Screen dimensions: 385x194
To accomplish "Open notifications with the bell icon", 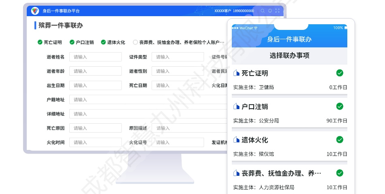I will tap(270, 11).
